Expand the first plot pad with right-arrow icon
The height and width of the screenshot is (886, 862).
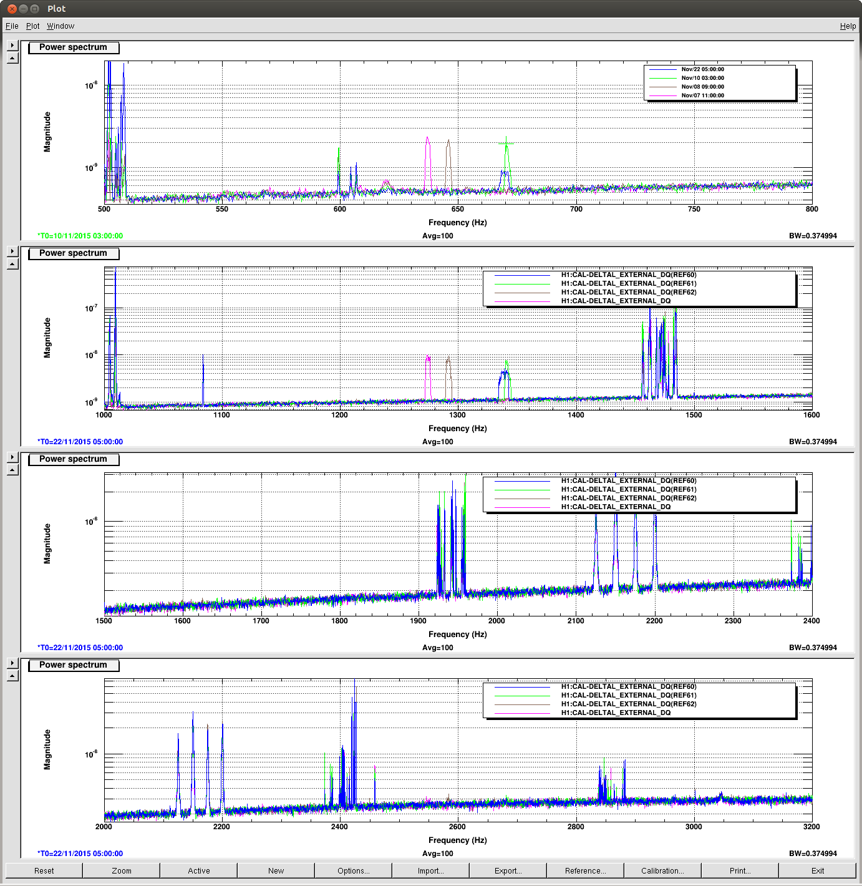[12, 46]
